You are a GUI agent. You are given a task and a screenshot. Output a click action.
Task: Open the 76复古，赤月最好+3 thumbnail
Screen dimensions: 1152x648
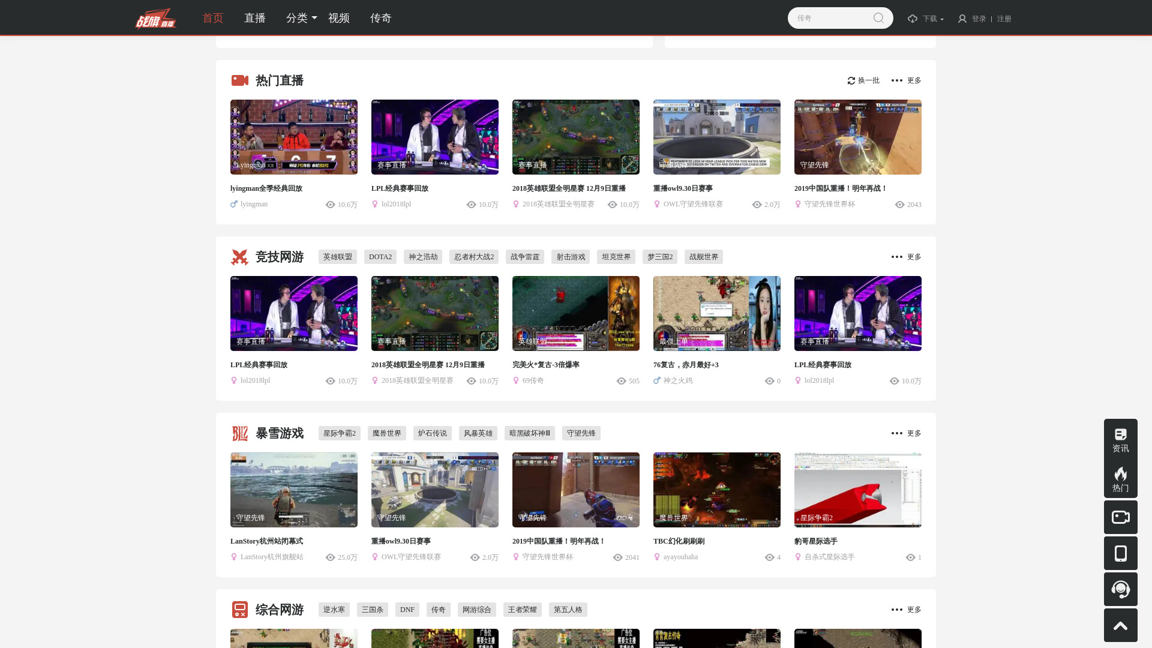(717, 313)
